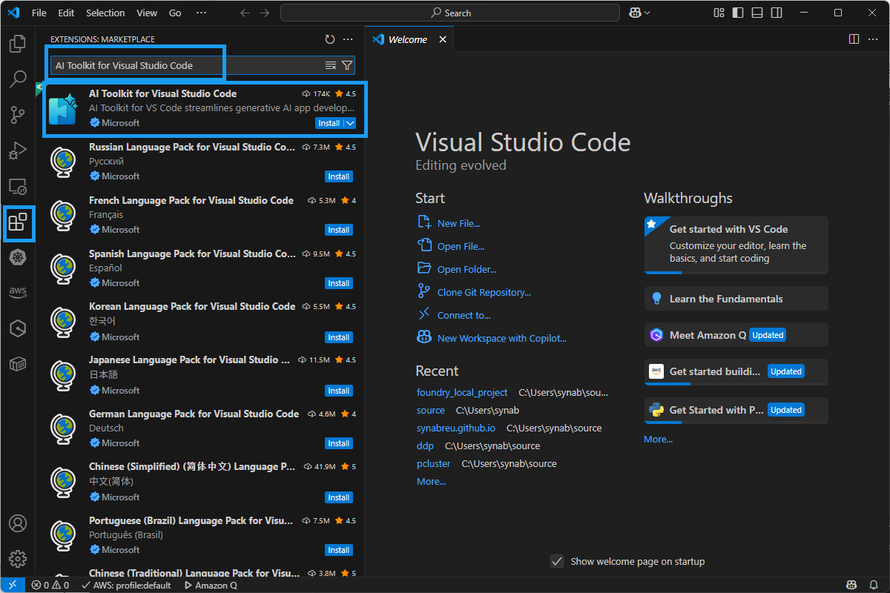This screenshot has height=593, width=890.
Task: Click the AI Toolkit extension icon thumbnail
Action: [63, 109]
